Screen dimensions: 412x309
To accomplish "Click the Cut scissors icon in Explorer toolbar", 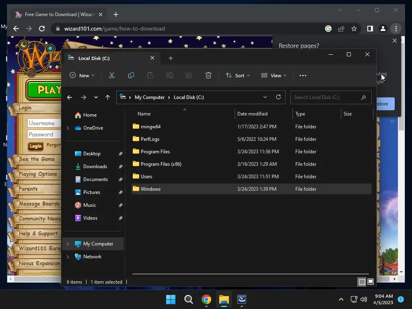I will 112,75.
